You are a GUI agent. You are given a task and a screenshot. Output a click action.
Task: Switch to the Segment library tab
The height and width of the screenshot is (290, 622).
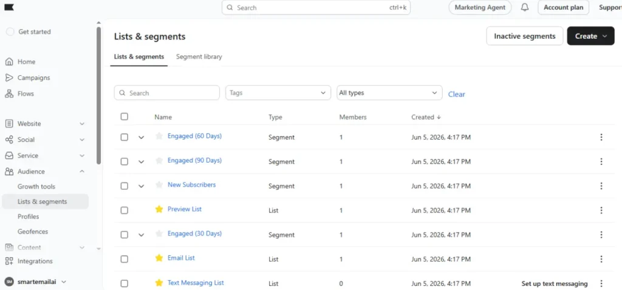[x=199, y=56]
